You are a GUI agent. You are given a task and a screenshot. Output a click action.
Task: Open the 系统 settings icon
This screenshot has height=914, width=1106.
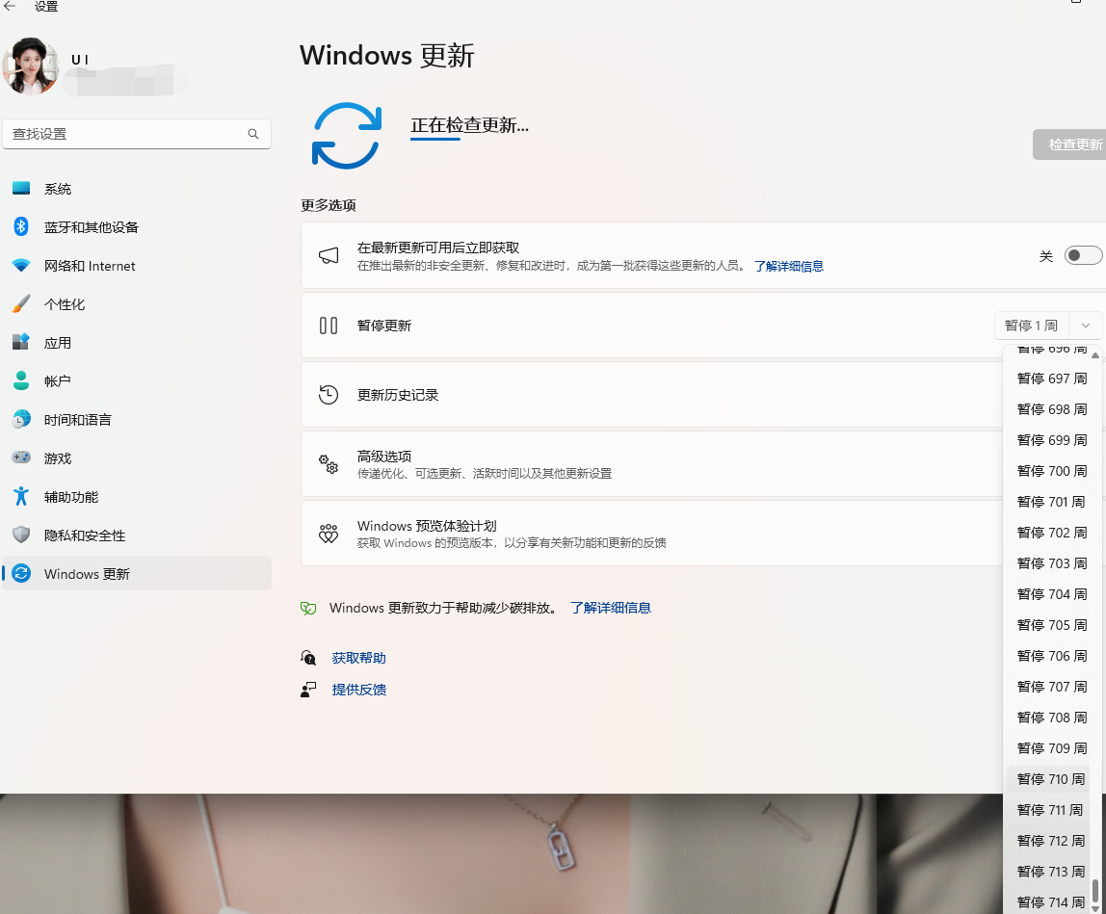coord(21,189)
